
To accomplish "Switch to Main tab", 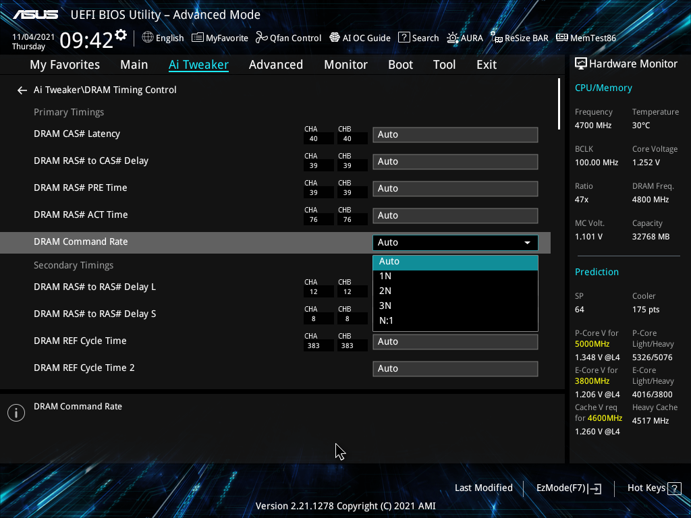I will click(x=134, y=65).
